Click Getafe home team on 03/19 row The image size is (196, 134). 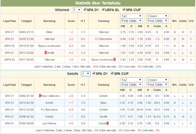click(x=49, y=103)
